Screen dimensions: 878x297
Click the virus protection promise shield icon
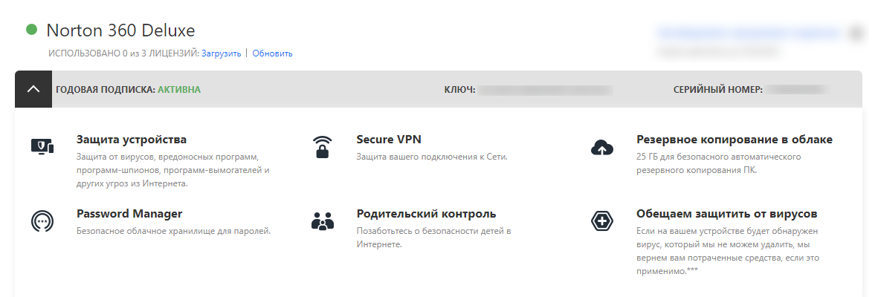tap(601, 221)
